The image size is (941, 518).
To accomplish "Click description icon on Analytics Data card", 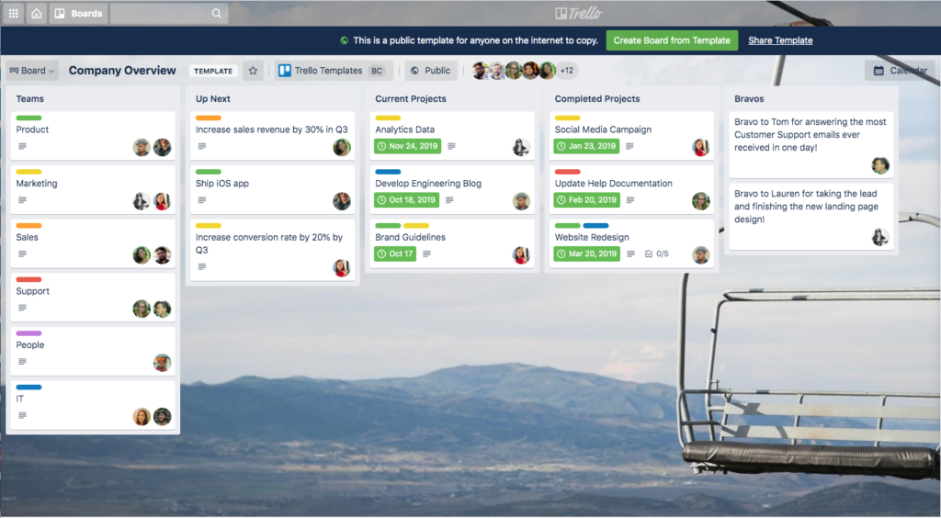I will click(x=451, y=146).
